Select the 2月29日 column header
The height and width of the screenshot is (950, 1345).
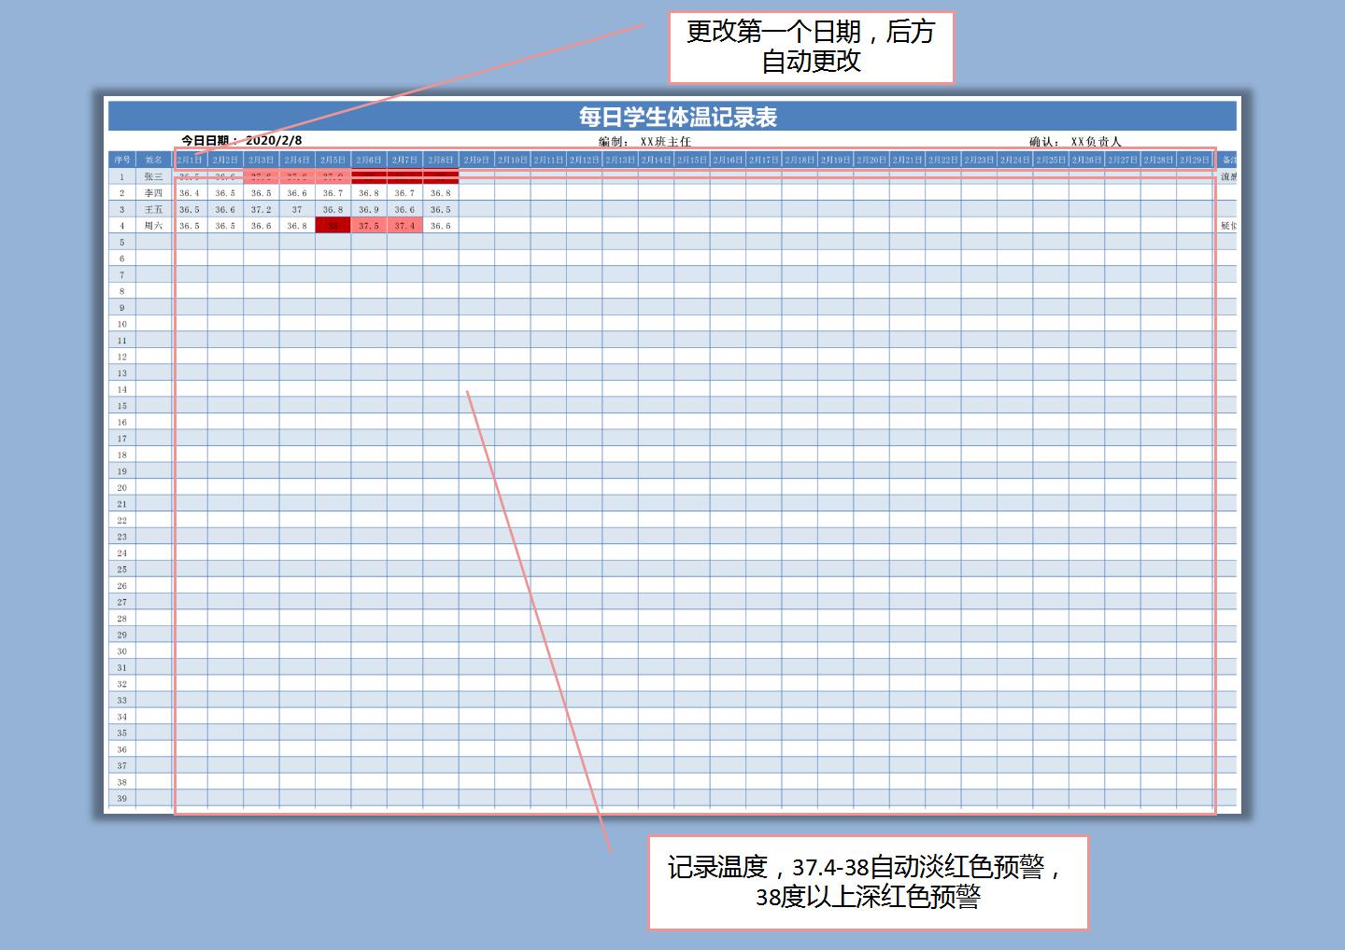click(x=1194, y=161)
